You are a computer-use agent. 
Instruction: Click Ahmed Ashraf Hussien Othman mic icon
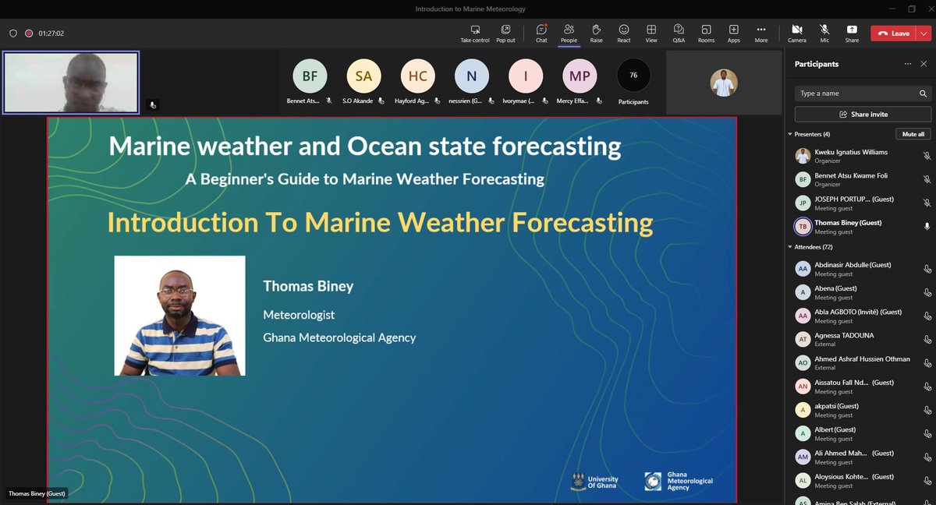(927, 363)
